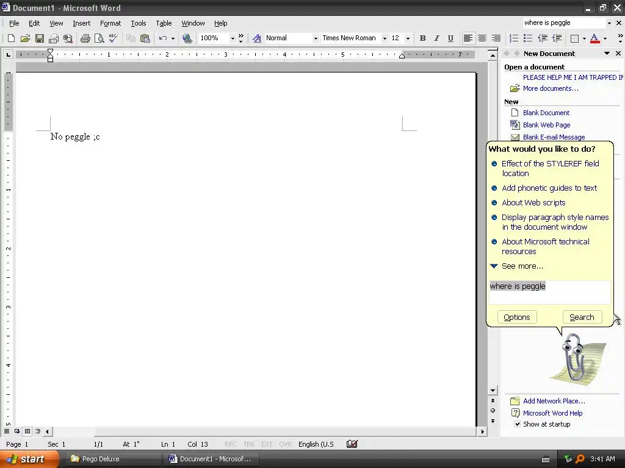
Task: Open the Normal style dropdown
Action: click(316, 38)
